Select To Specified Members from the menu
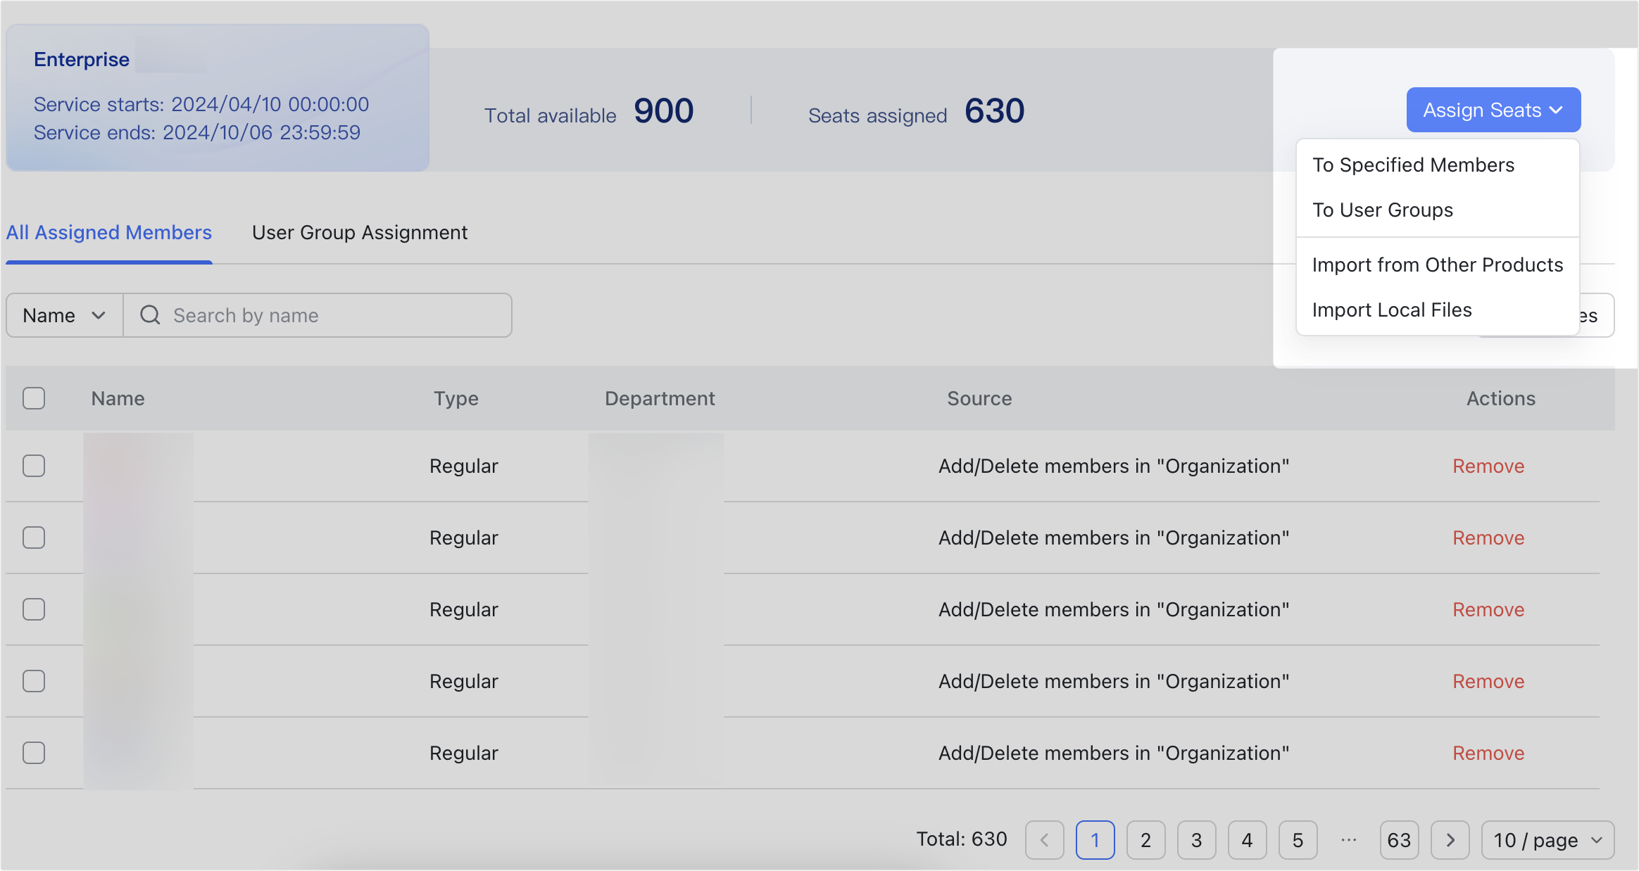Image resolution: width=1639 pixels, height=871 pixels. point(1413,165)
